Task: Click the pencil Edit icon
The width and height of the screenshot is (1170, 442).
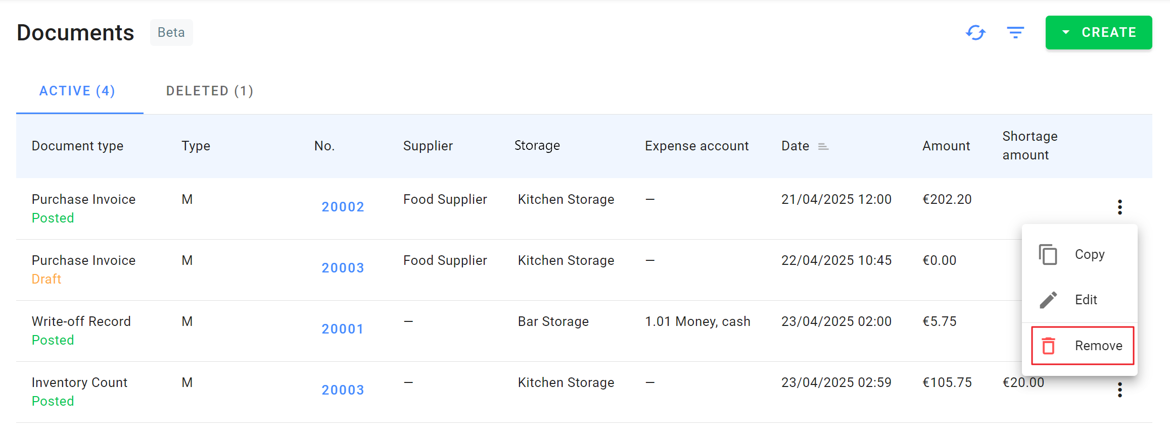Action: pos(1048,300)
